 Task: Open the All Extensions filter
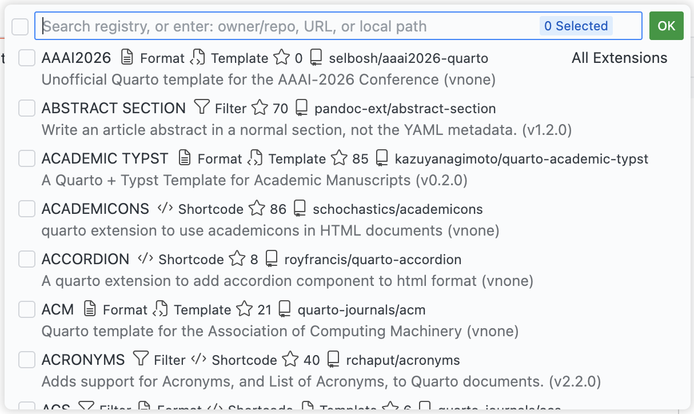click(619, 58)
